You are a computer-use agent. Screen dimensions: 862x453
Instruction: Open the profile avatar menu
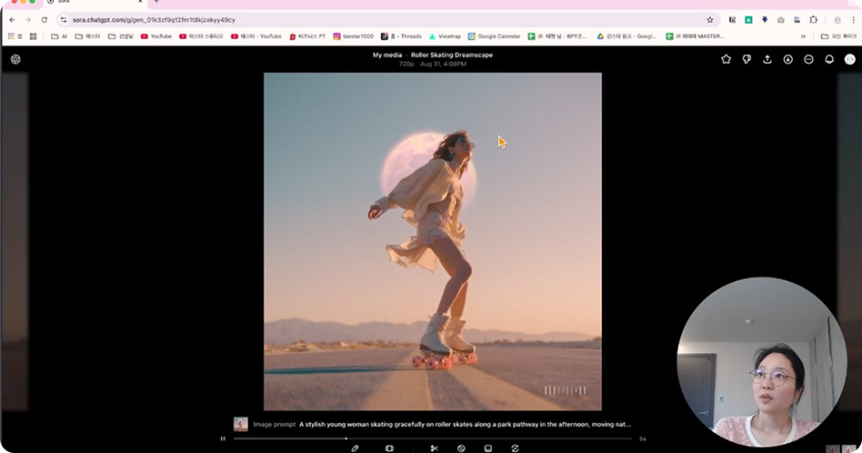pos(849,59)
